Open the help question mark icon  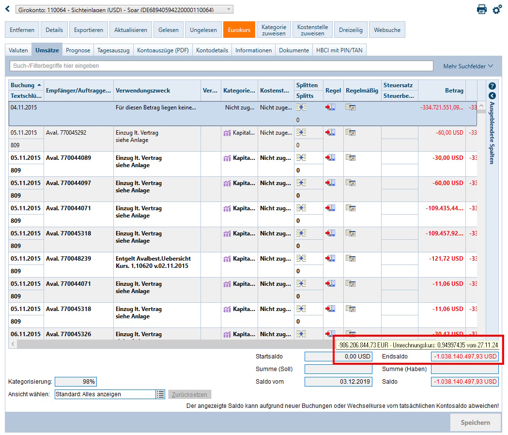click(x=492, y=86)
